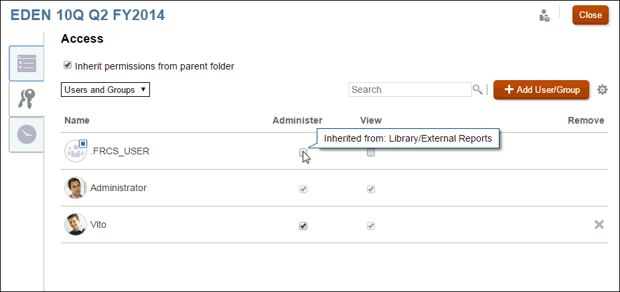The height and width of the screenshot is (292, 620).
Task: Open the Properties side tab
Action: coord(26,63)
